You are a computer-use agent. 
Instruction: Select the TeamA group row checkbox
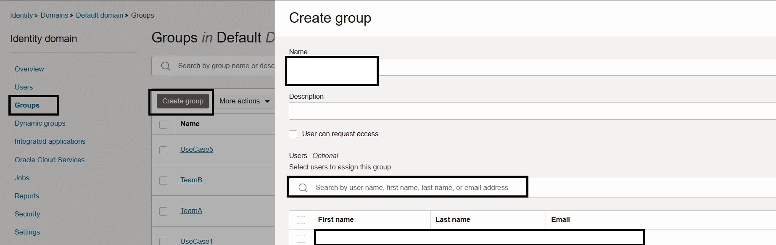(x=164, y=211)
